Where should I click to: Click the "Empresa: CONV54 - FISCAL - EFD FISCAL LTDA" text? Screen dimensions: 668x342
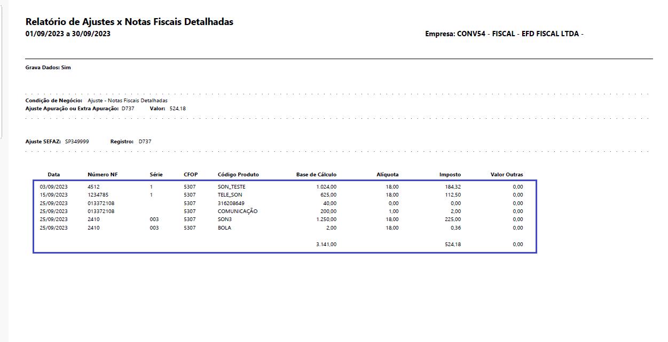502,34
